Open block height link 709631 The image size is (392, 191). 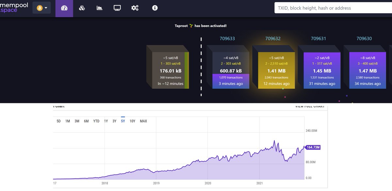click(318, 38)
